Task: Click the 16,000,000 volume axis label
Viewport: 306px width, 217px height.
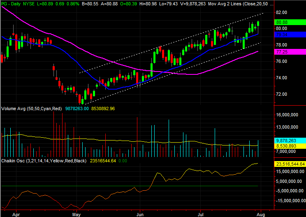Action: (x=287, y=115)
